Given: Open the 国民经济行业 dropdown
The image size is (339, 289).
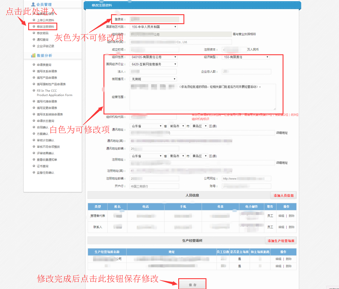Looking at the screenshot, I should coord(154,64).
